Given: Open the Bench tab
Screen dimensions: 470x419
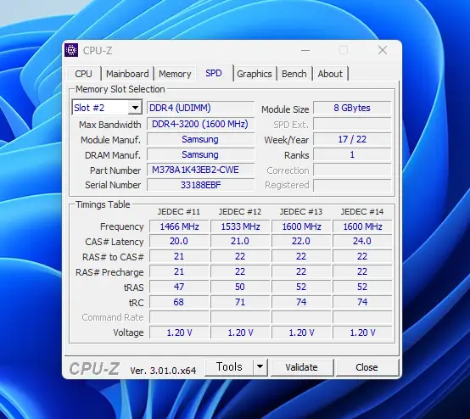Looking at the screenshot, I should pos(294,74).
